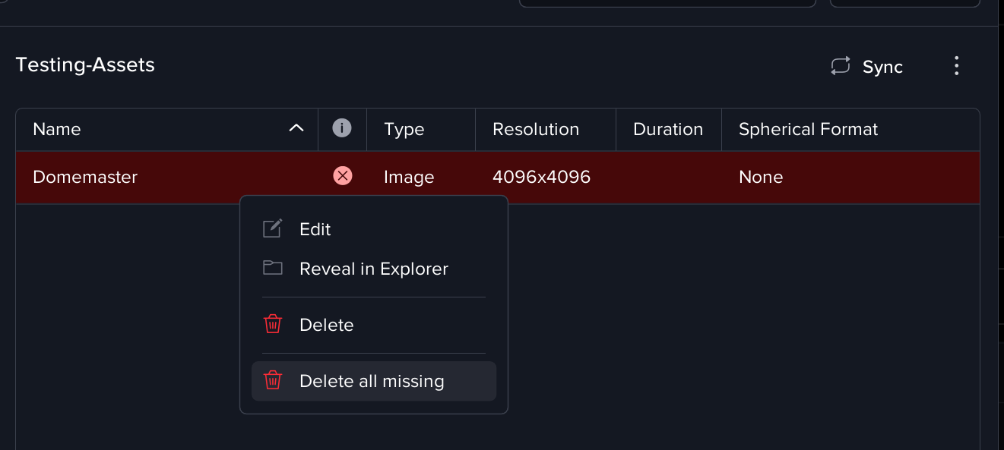Sort by the Type column header
This screenshot has height=450, width=1004.
tap(404, 130)
